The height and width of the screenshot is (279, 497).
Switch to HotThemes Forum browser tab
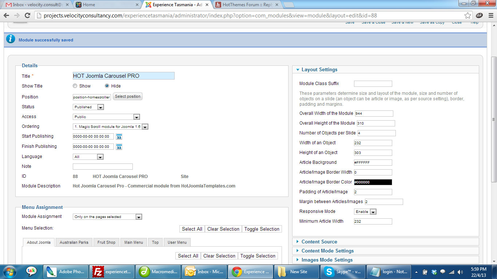click(x=246, y=5)
